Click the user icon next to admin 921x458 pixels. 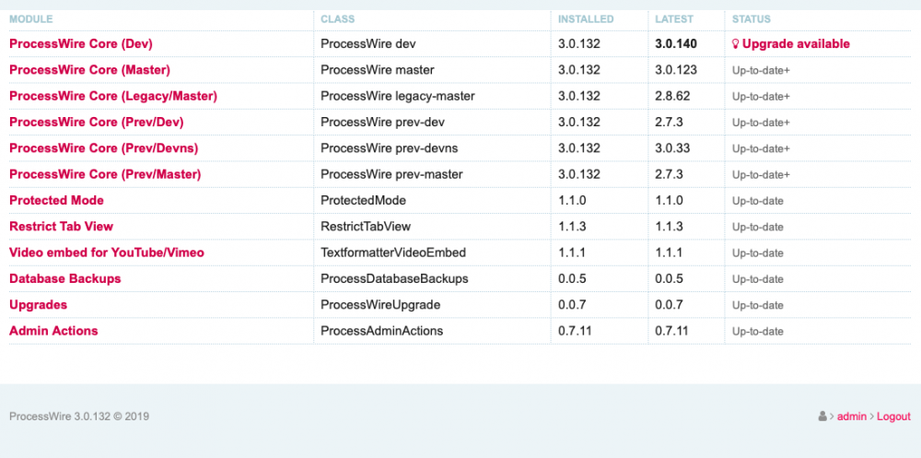[x=822, y=417]
